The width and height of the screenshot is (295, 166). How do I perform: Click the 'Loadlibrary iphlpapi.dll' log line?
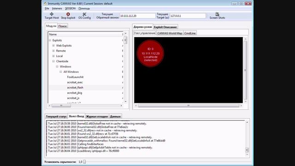click(x=83, y=151)
